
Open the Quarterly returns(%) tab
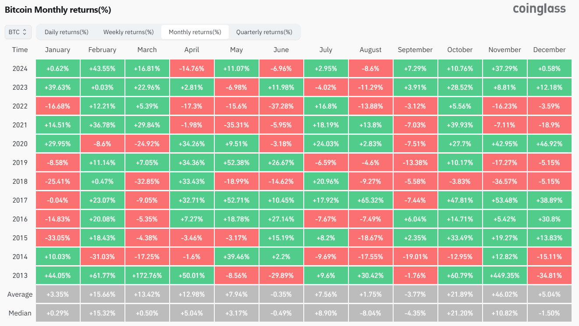264,32
